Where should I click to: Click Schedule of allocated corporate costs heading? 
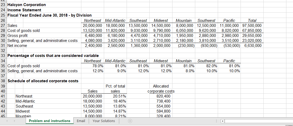(x=43, y=81)
